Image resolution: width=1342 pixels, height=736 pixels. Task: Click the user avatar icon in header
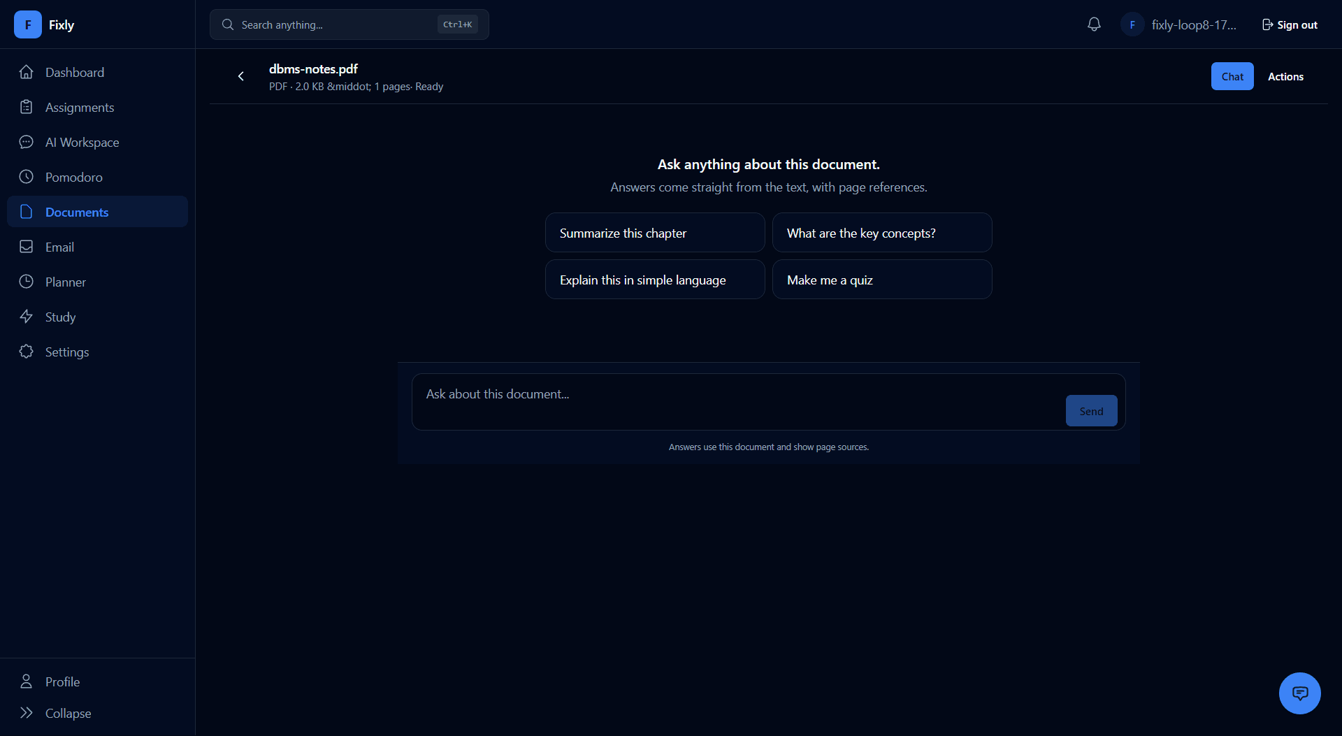1132,24
